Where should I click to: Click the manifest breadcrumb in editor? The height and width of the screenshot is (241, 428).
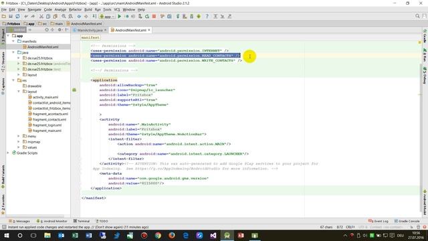coord(90,37)
